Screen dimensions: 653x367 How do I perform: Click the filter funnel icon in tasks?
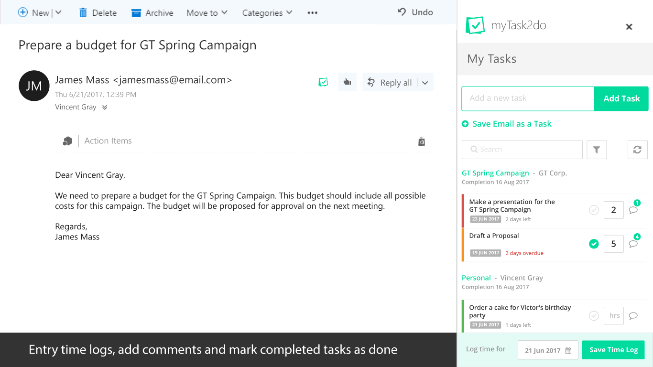click(596, 150)
